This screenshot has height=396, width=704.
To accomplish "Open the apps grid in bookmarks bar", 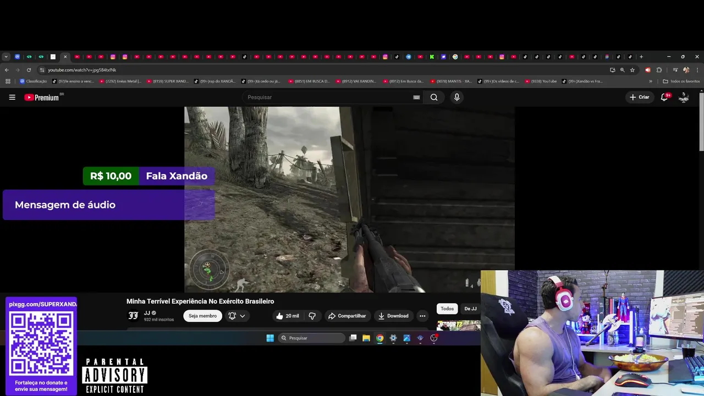I will coord(8,81).
